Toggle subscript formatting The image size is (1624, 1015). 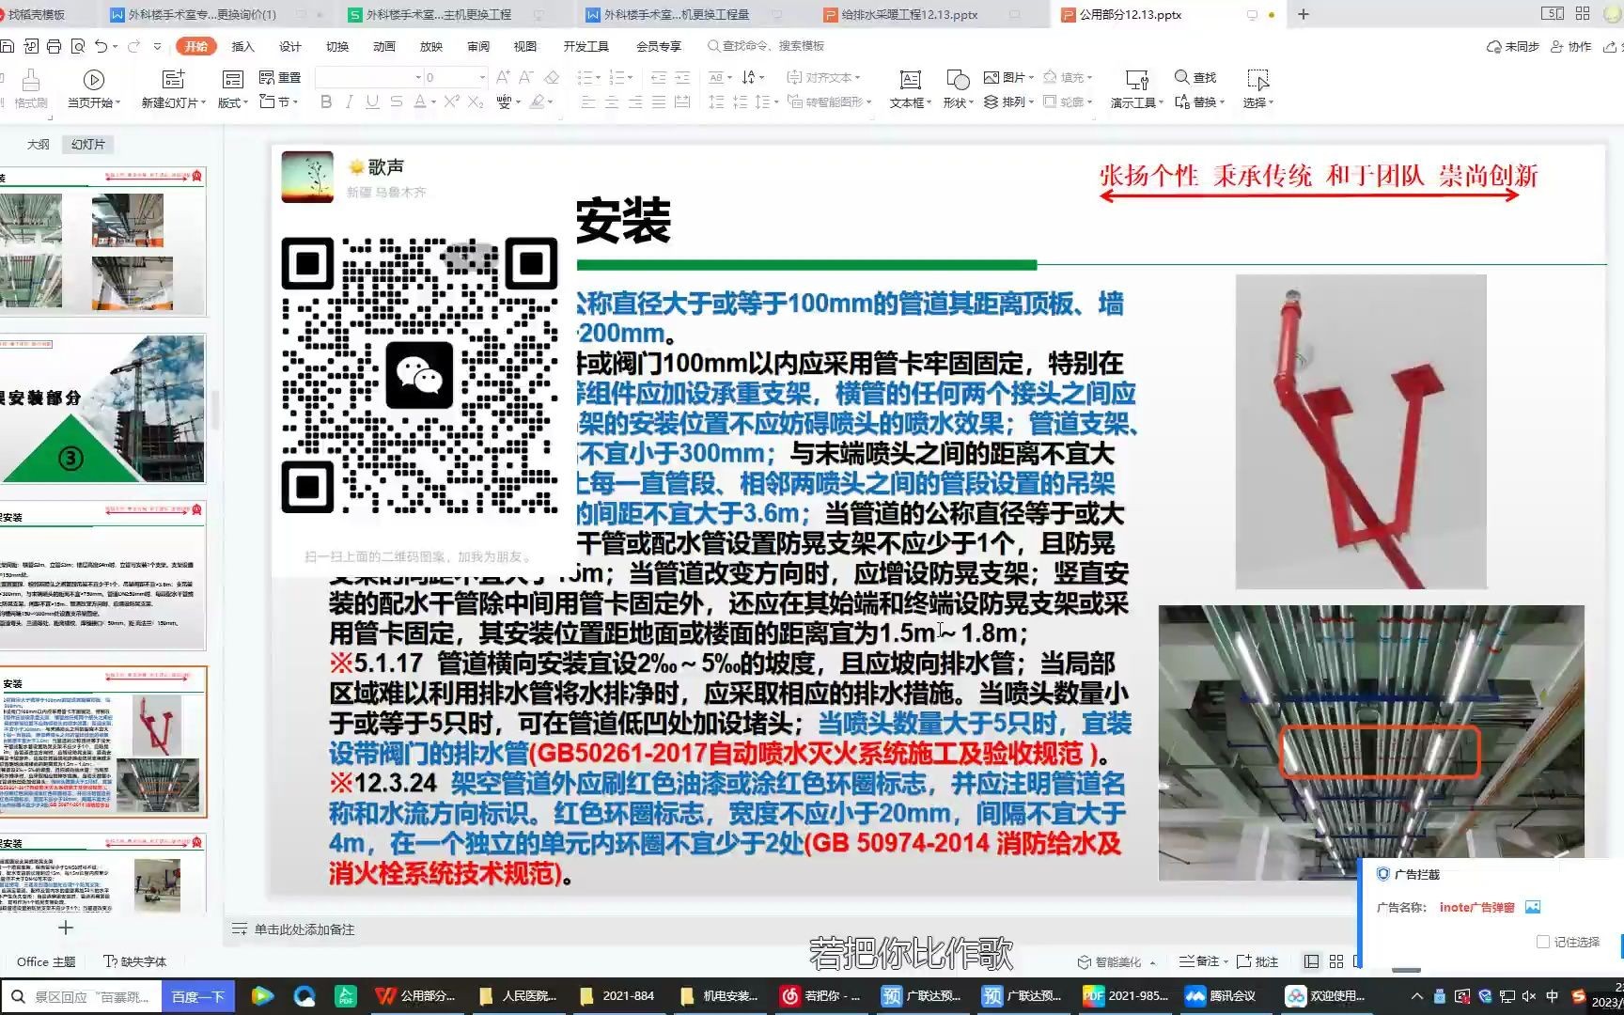[475, 101]
